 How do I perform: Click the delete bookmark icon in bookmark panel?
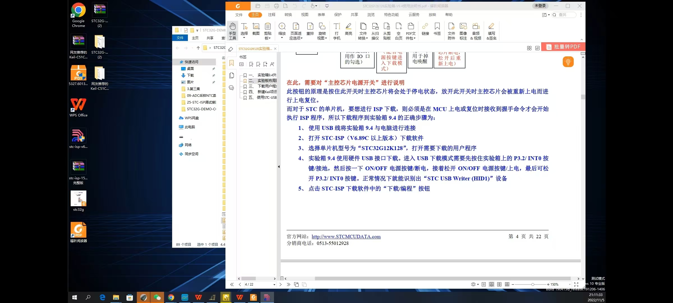[251, 64]
